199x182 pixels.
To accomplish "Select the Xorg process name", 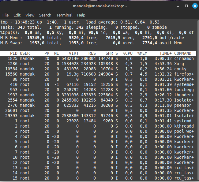I will tap(179, 64).
